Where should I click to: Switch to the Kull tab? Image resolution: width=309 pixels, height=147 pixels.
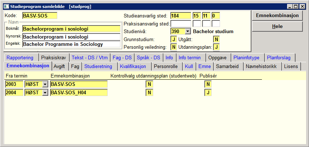pos(189,67)
